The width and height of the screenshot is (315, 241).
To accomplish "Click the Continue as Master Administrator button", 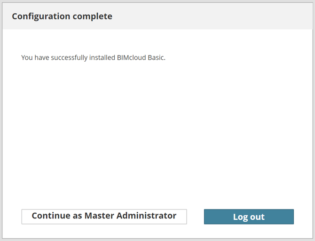I will (x=104, y=217).
